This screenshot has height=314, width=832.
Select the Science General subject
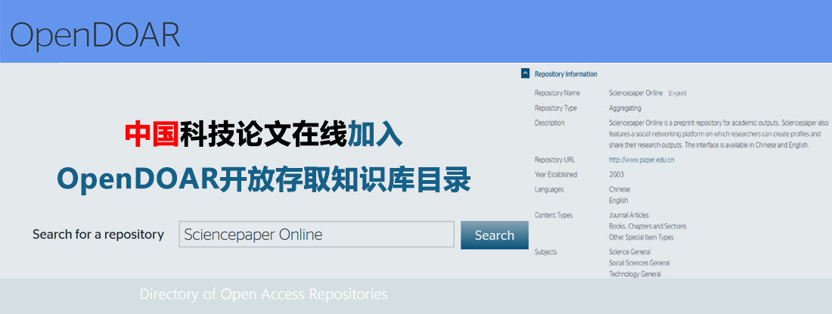629,252
